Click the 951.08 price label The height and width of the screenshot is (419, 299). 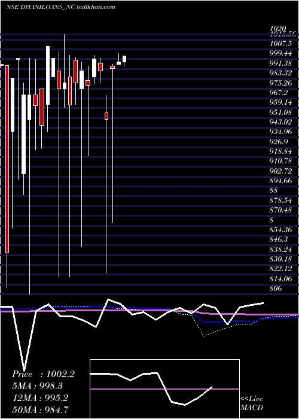coord(280,113)
